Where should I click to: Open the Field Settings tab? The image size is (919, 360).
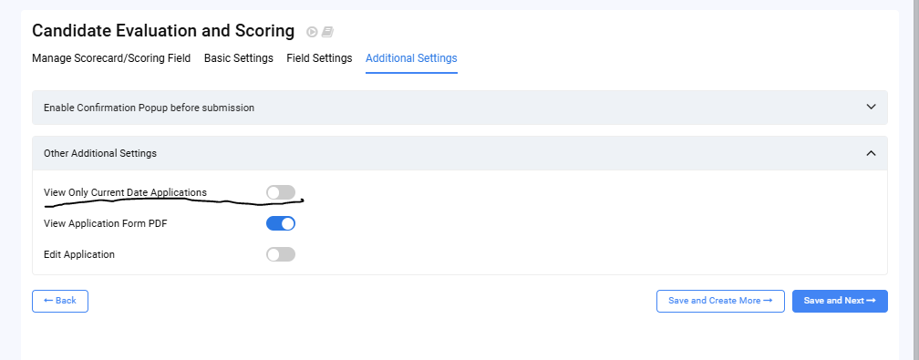319,58
